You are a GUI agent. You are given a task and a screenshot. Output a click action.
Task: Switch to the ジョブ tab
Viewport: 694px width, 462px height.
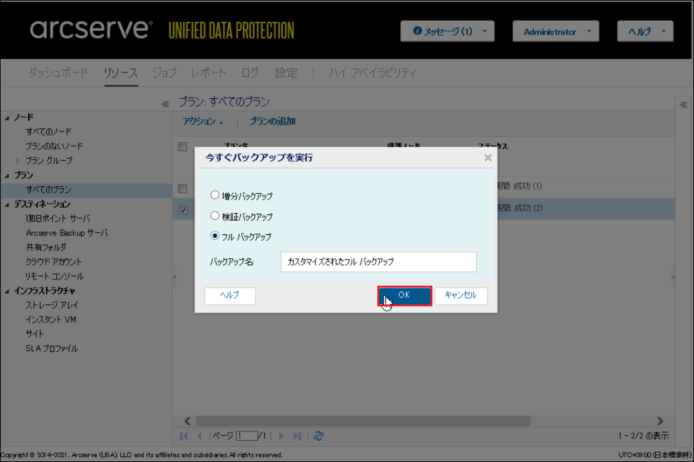[x=164, y=73]
